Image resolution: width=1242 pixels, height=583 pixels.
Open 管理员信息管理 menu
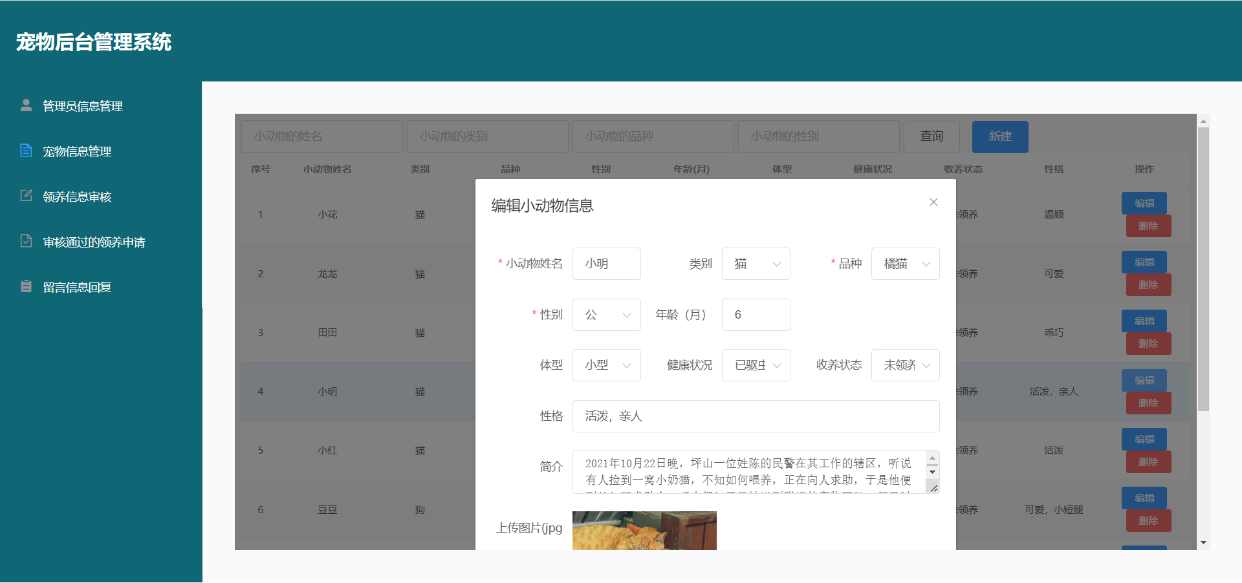tap(83, 106)
